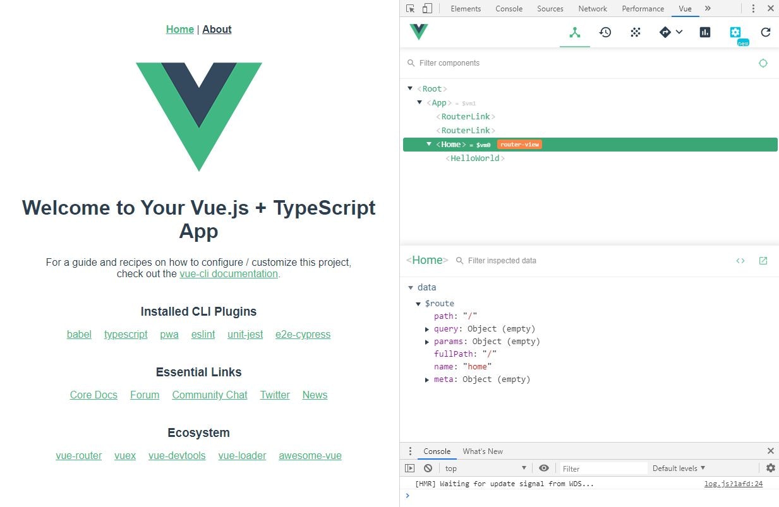Open the top JavaScript context dropdown
The height and width of the screenshot is (507, 779).
(x=485, y=468)
